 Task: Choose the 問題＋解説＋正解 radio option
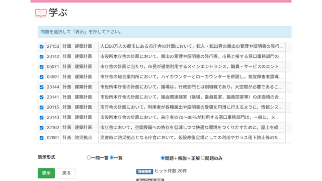click(x=163, y=158)
